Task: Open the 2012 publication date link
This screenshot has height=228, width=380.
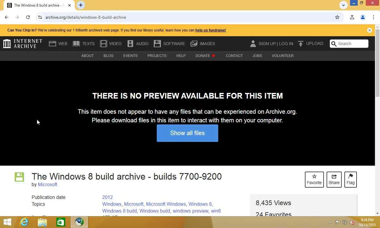Action: click(107, 197)
